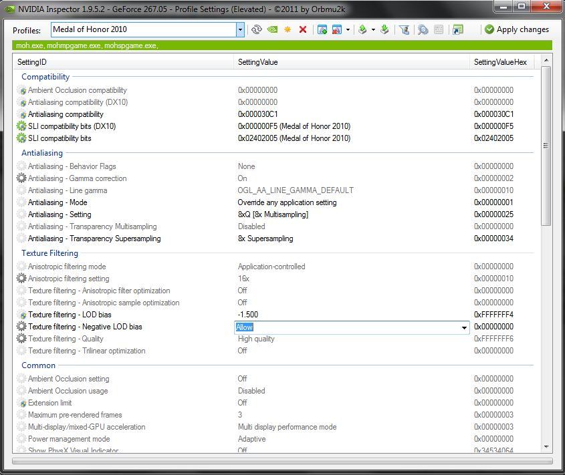Create application shortcut using the shortcut-arrow icon
Viewport: 565px width, 475px height.
click(x=457, y=29)
